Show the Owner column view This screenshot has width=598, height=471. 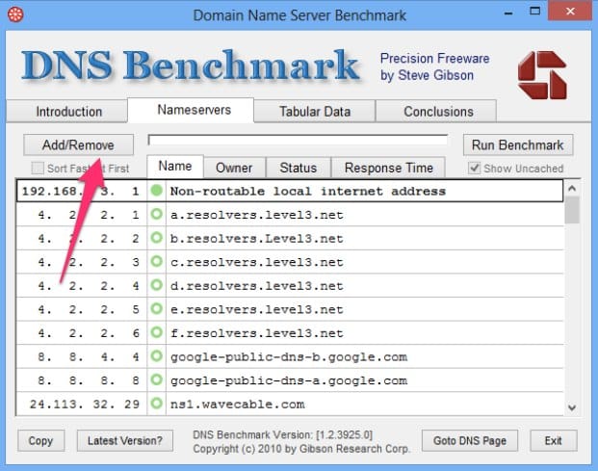(x=234, y=168)
